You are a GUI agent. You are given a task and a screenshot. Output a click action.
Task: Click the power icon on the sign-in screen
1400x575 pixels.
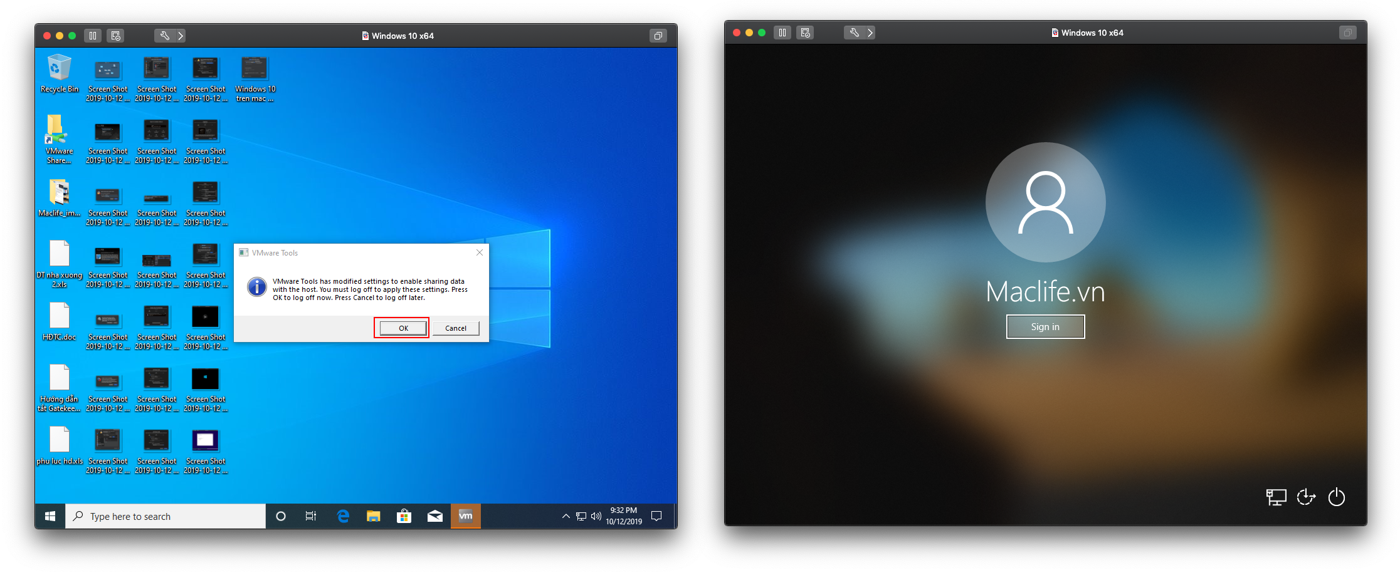[1337, 497]
